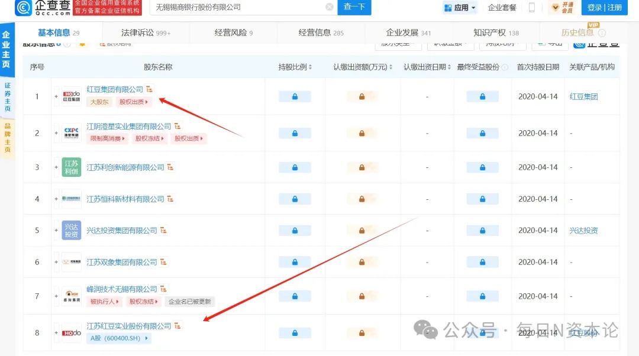Open equity structure icon beside 峰润技术无锡有限公司
Viewport: 639px width, 356px height.
(x=163, y=289)
